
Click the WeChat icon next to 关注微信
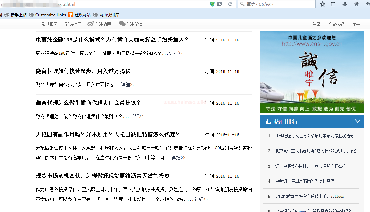pos(122,24)
